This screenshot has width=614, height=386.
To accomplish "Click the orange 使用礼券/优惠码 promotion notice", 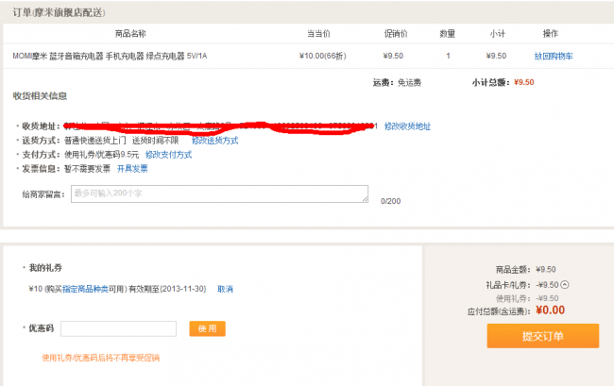I will 101,358.
